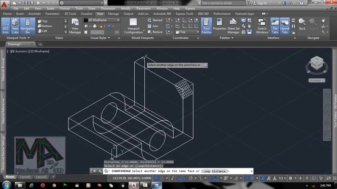Switch to the Model tab

click(10, 177)
